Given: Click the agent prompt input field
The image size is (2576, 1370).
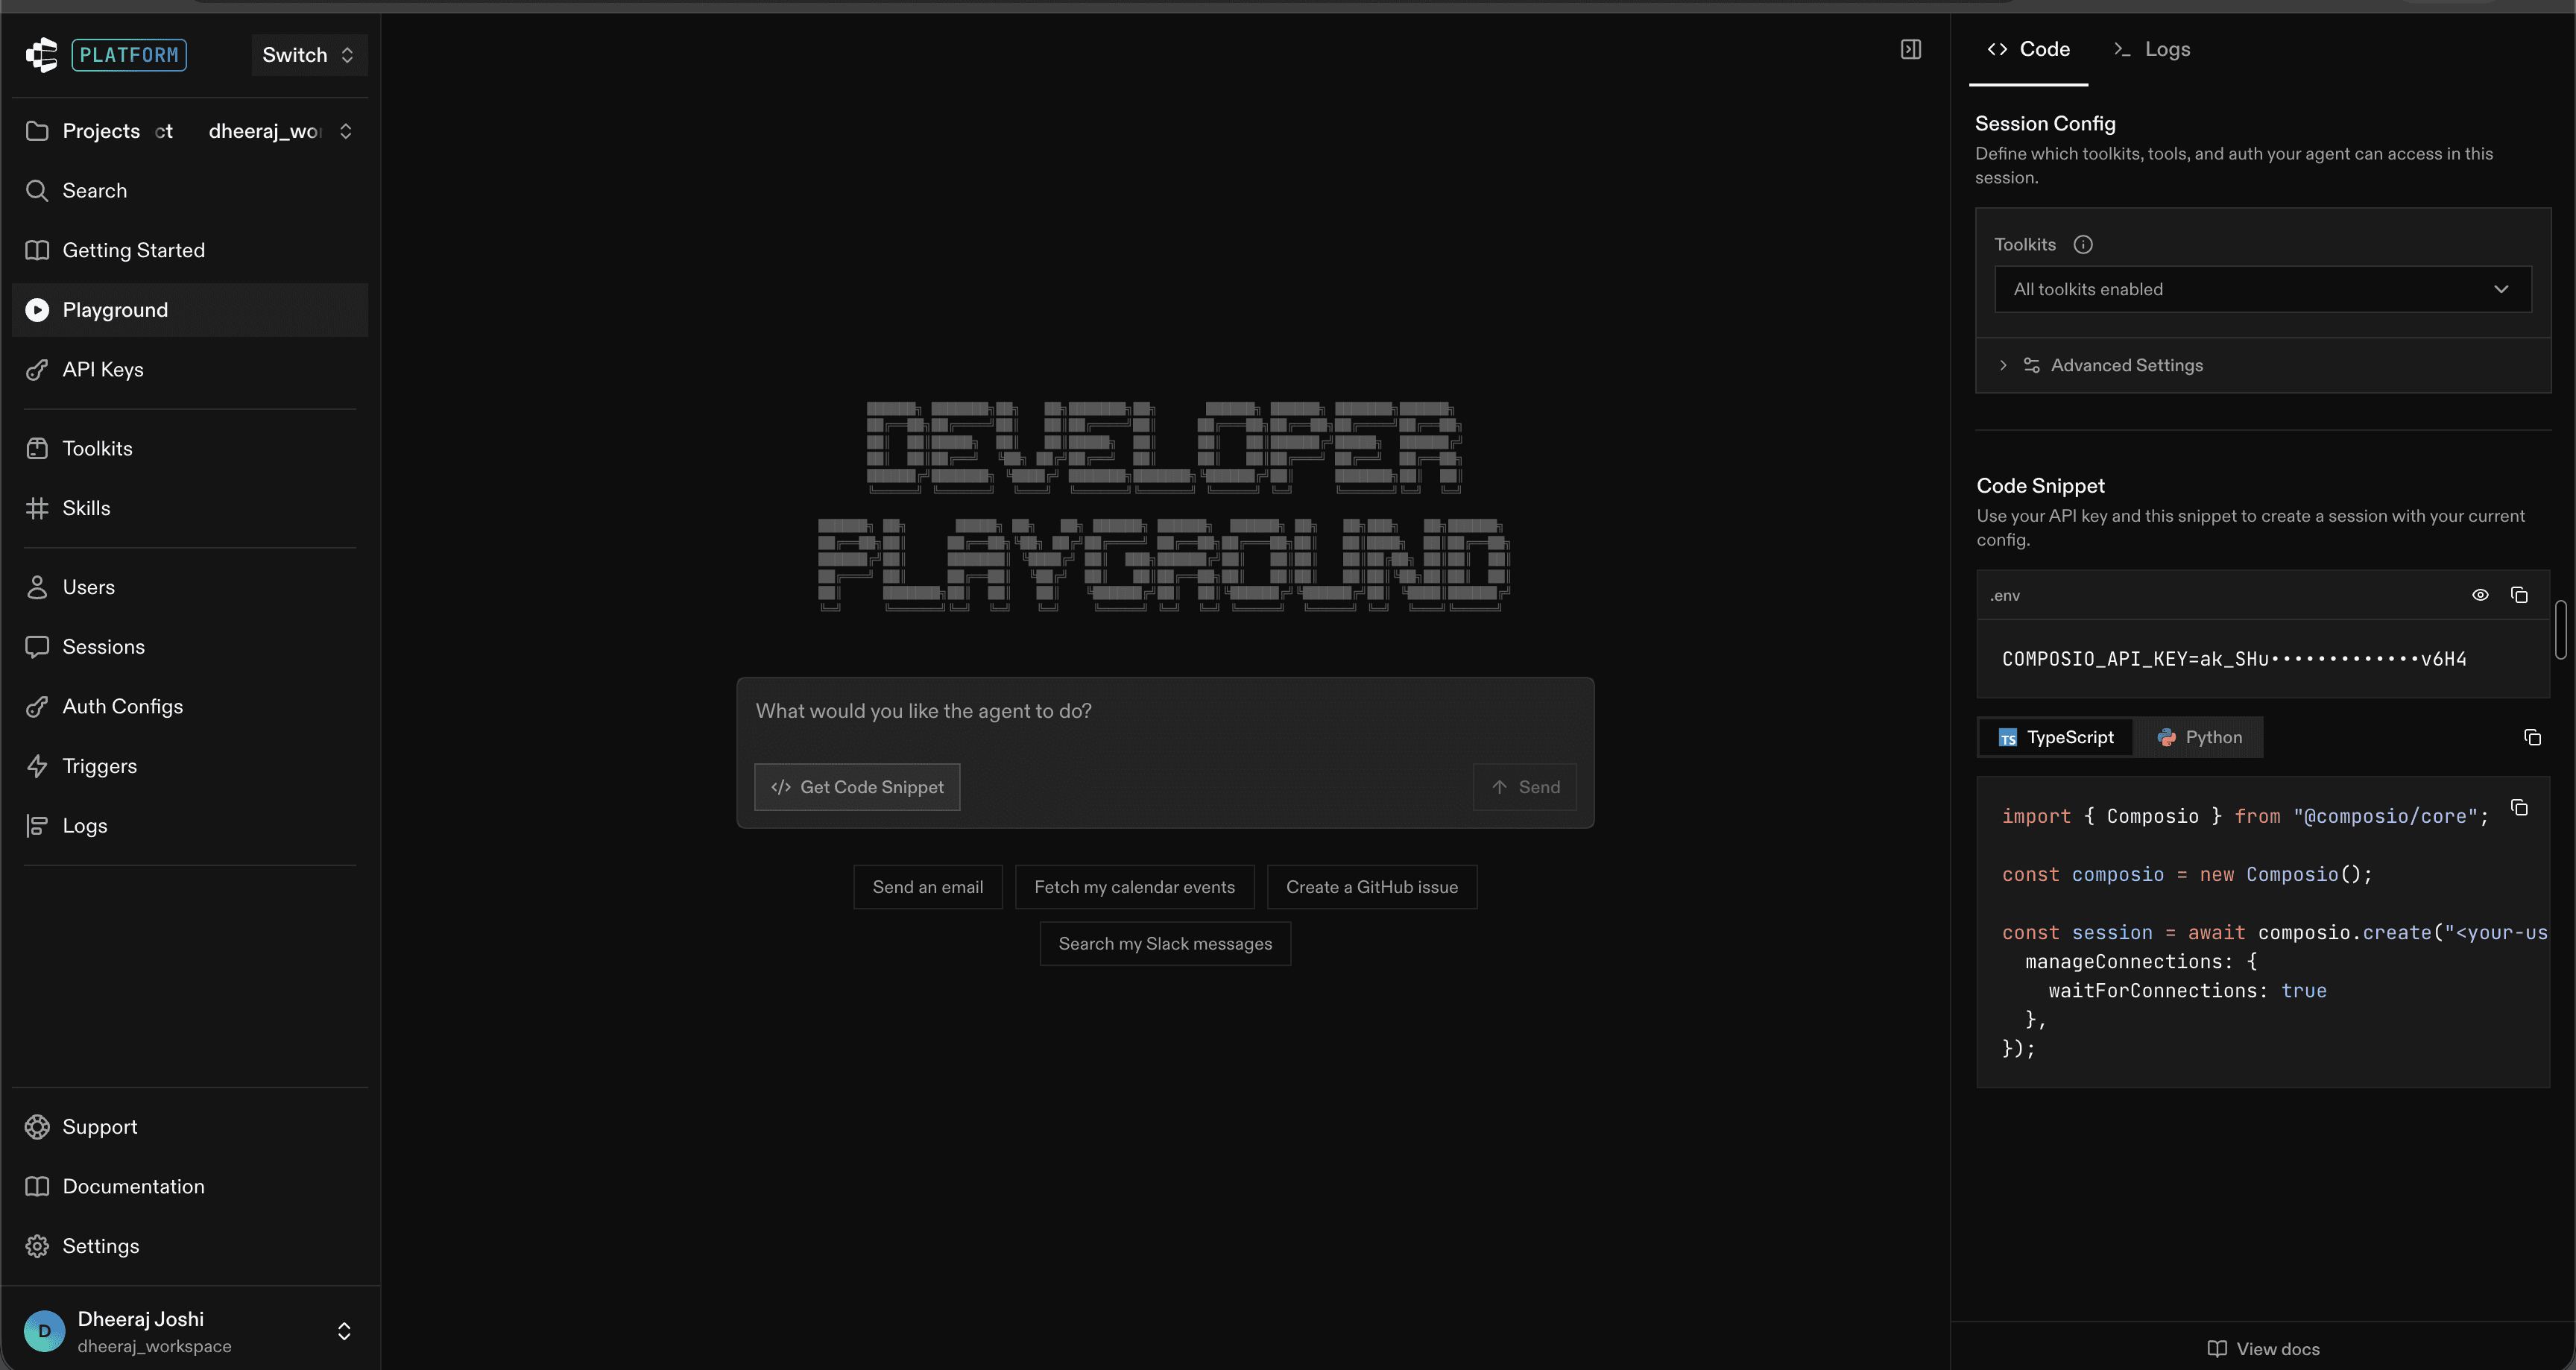Looking at the screenshot, I should tap(1165, 712).
